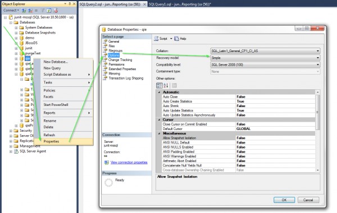Click the Files page icon
The image size is (337, 213).
[x=105, y=46]
